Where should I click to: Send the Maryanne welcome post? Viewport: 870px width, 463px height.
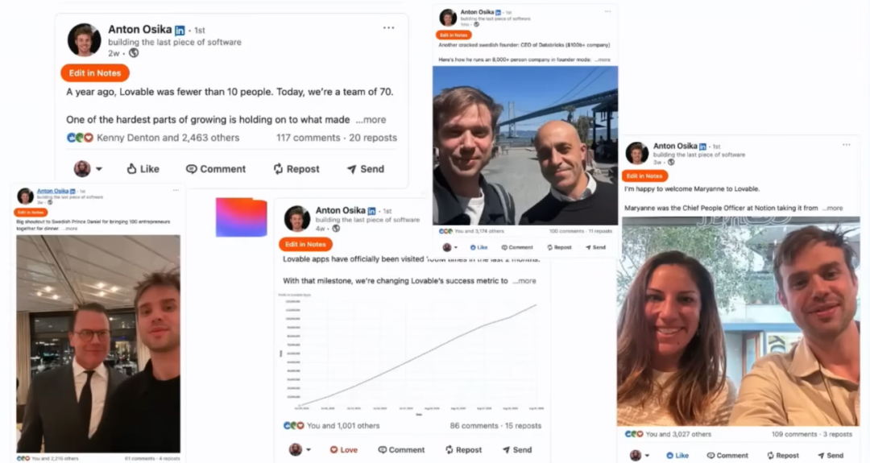[830, 455]
